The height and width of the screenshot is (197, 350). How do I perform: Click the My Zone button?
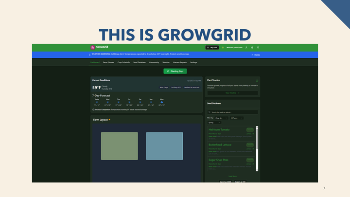coord(212,48)
